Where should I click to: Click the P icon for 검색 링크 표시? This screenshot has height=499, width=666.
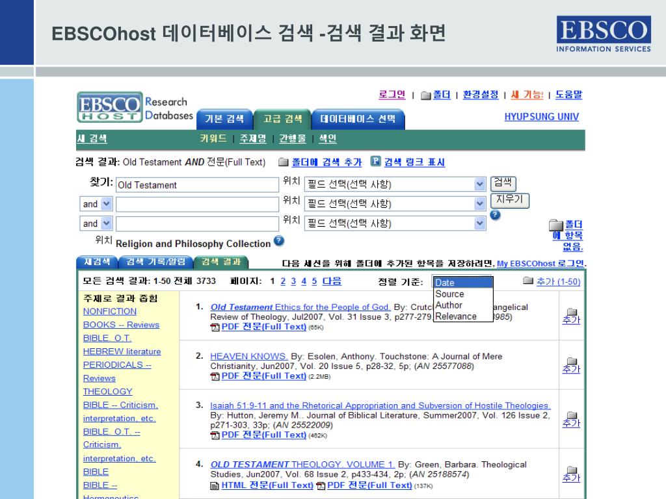[x=375, y=161]
